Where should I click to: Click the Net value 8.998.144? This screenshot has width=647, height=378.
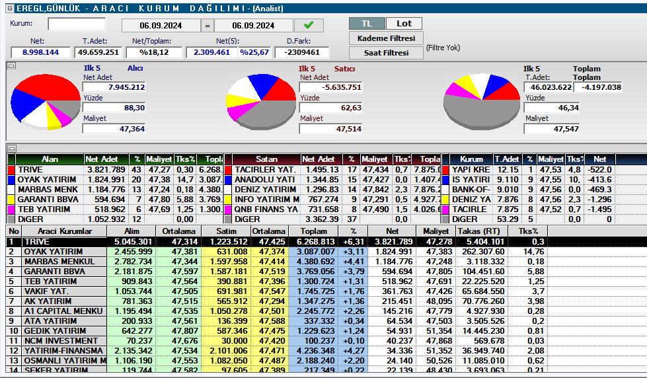40,52
